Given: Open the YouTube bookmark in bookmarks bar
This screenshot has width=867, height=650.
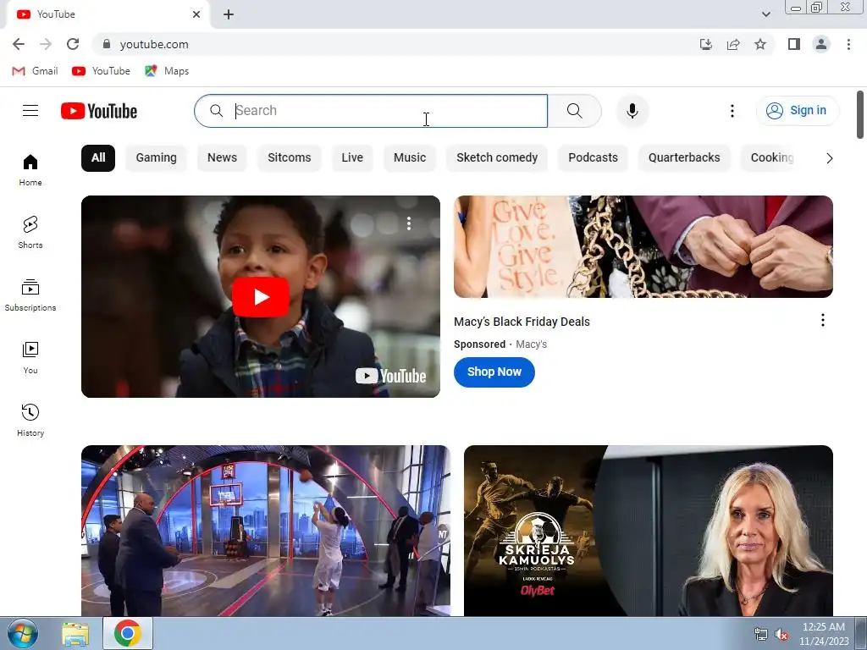Looking at the screenshot, I should (x=101, y=71).
